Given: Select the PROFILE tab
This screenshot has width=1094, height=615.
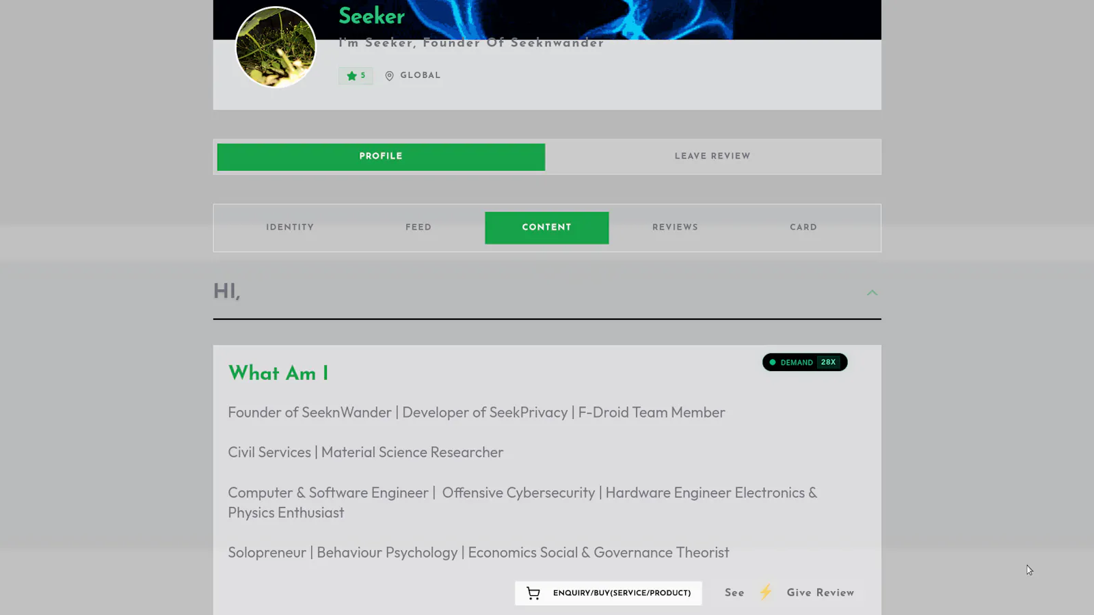Looking at the screenshot, I should pos(381,156).
